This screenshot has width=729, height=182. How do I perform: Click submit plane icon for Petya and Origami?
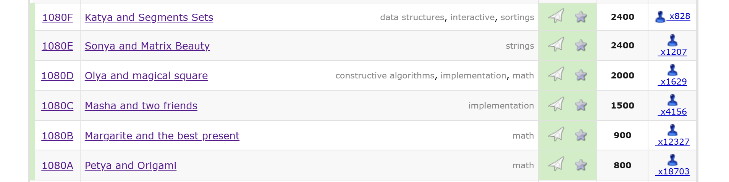[x=556, y=164]
